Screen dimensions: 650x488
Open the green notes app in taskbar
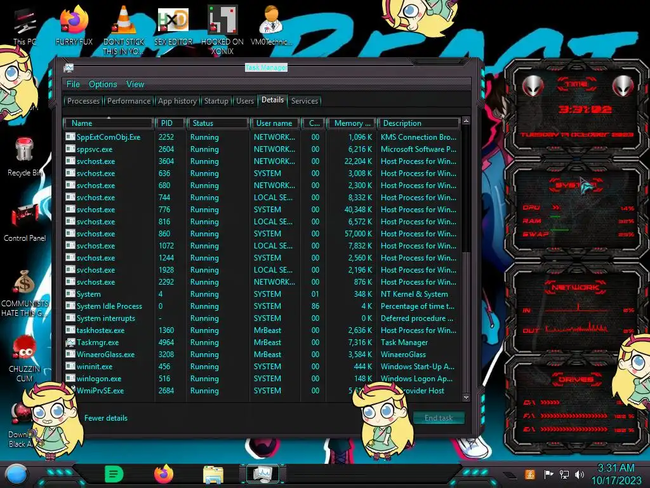114,474
